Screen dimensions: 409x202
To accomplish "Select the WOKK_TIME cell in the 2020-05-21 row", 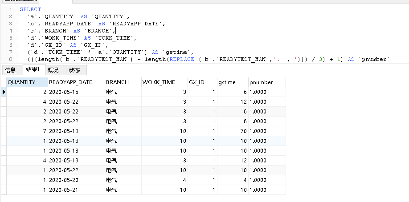I will click(x=164, y=190).
